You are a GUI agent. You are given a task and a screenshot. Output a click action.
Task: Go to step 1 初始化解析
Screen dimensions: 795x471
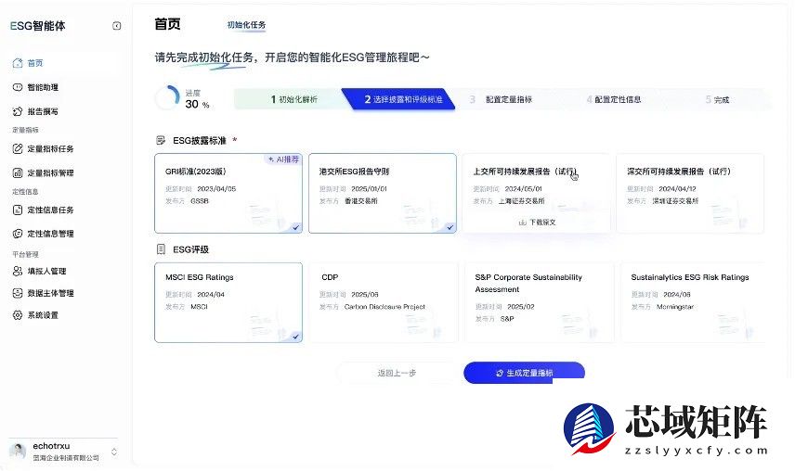pos(294,99)
